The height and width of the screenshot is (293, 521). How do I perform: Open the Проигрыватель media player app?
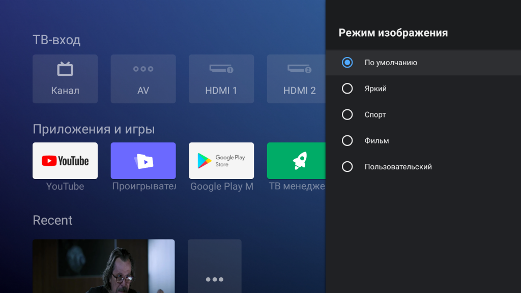coord(143,161)
